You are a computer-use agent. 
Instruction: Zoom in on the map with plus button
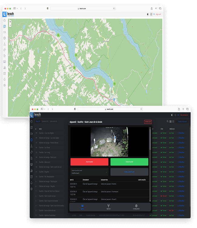click(x=10, y=22)
